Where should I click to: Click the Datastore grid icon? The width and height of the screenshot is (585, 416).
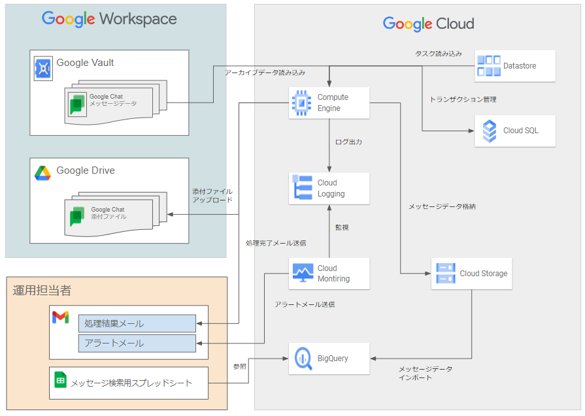pos(489,66)
